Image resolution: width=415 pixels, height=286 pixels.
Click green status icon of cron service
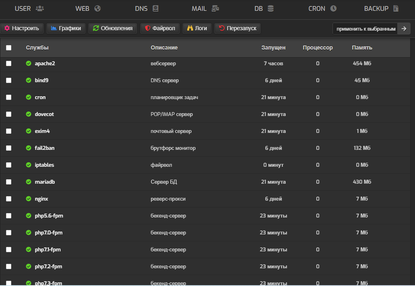(29, 97)
